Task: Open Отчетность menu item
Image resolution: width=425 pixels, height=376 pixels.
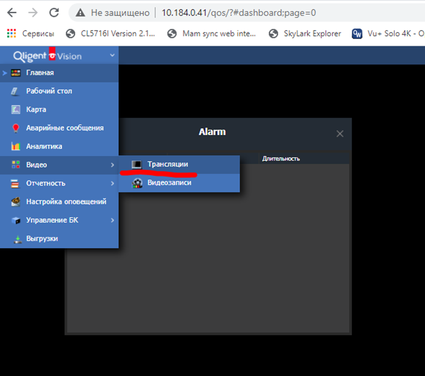Action: coord(59,183)
